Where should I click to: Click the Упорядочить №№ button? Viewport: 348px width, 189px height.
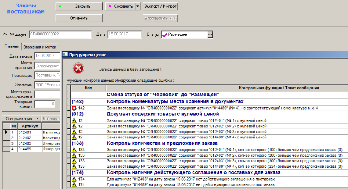(160, 18)
